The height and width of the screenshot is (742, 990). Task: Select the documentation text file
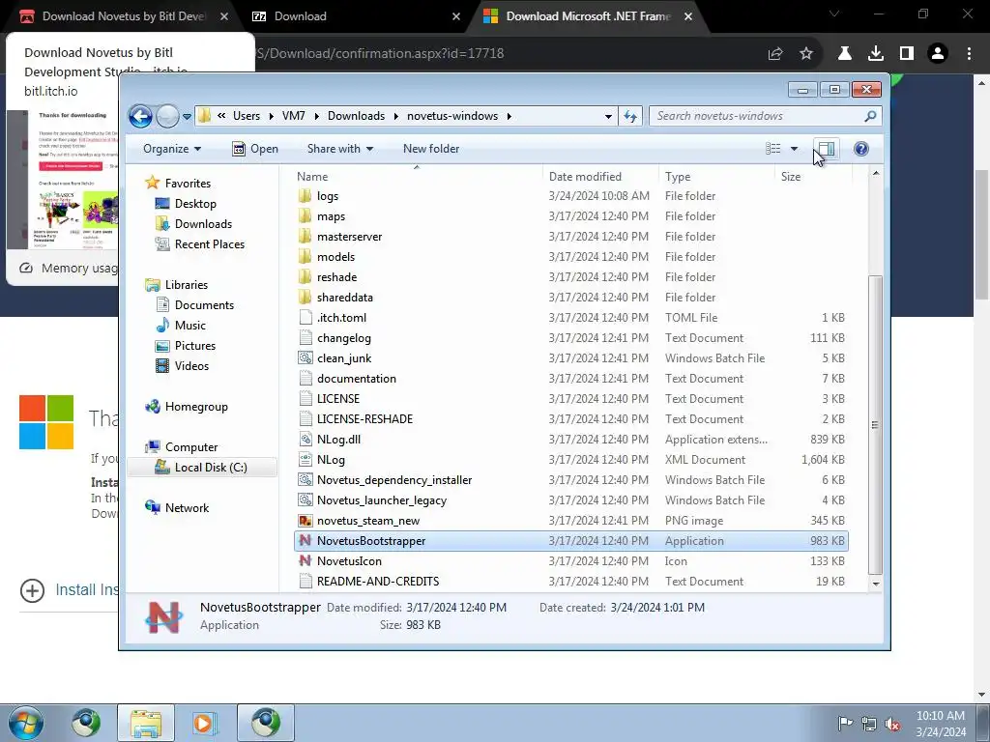356,379
